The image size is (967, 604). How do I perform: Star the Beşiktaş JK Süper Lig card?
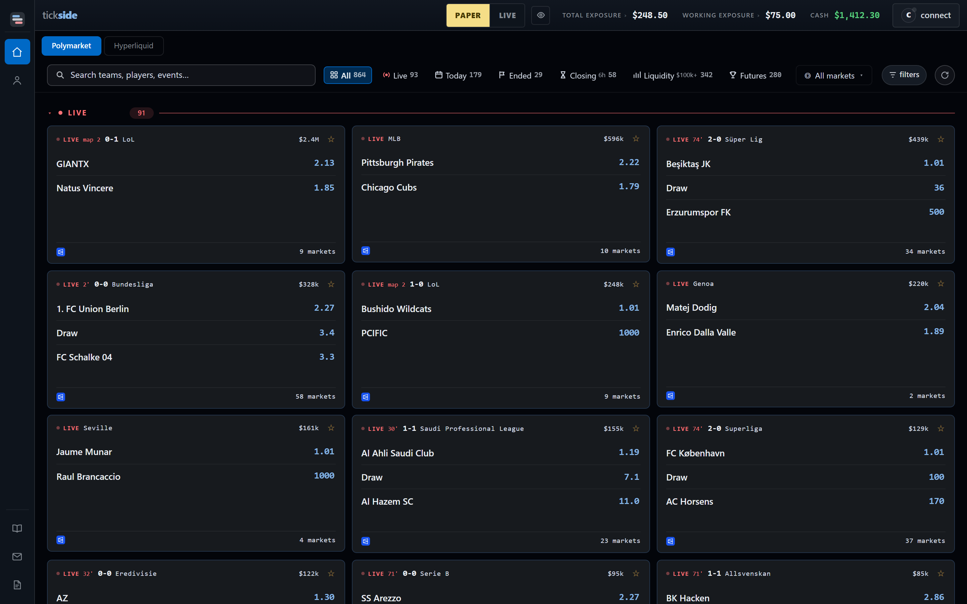click(x=941, y=139)
